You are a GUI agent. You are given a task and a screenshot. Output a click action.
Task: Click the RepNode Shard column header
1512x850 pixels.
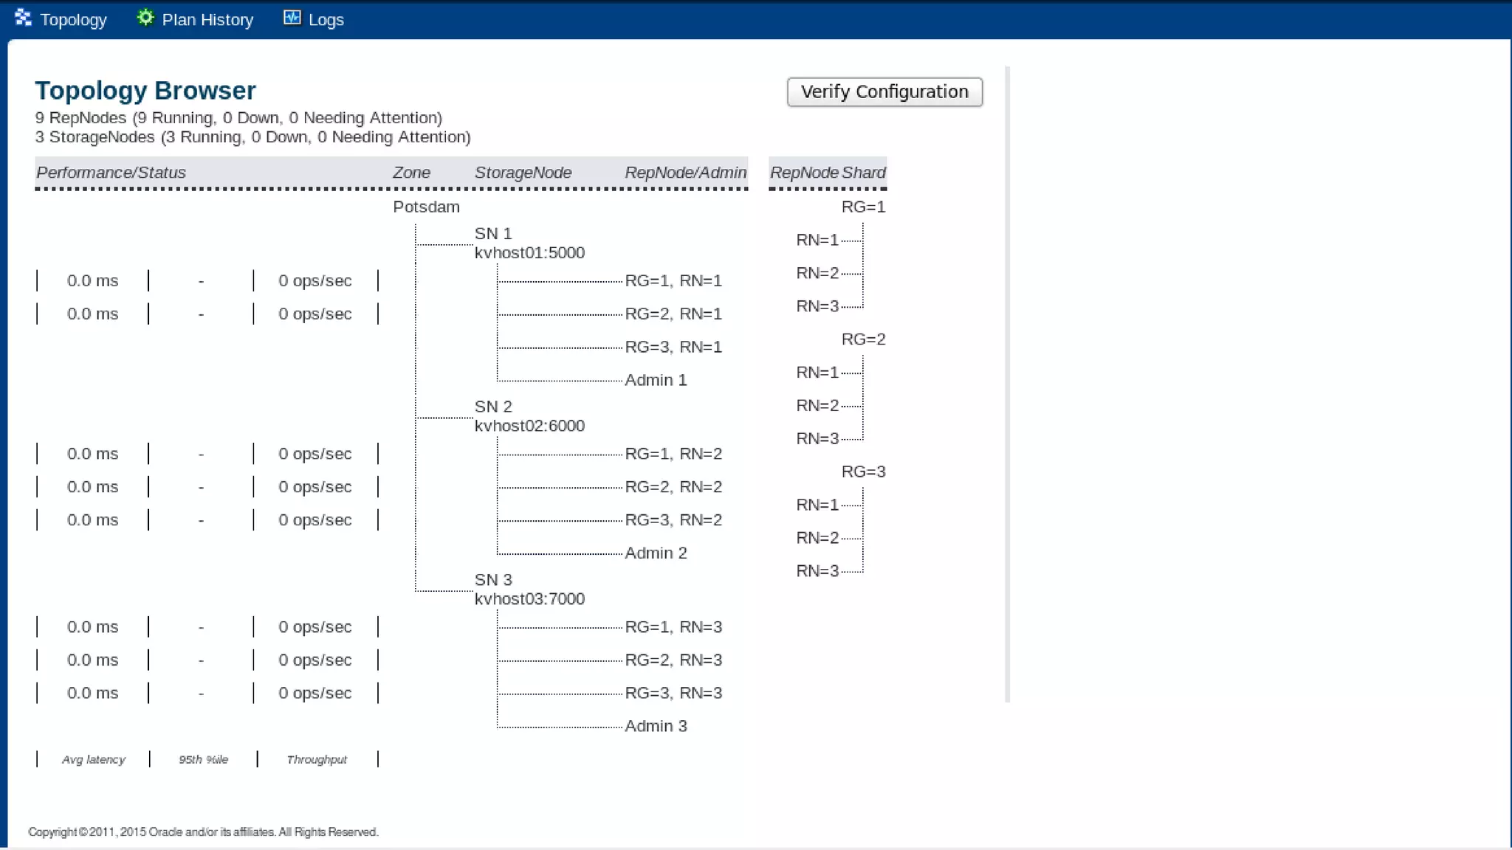(x=827, y=173)
